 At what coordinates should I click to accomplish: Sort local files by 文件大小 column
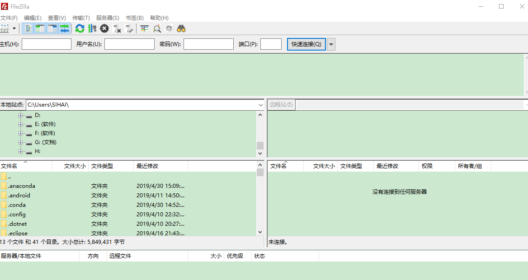pos(71,166)
